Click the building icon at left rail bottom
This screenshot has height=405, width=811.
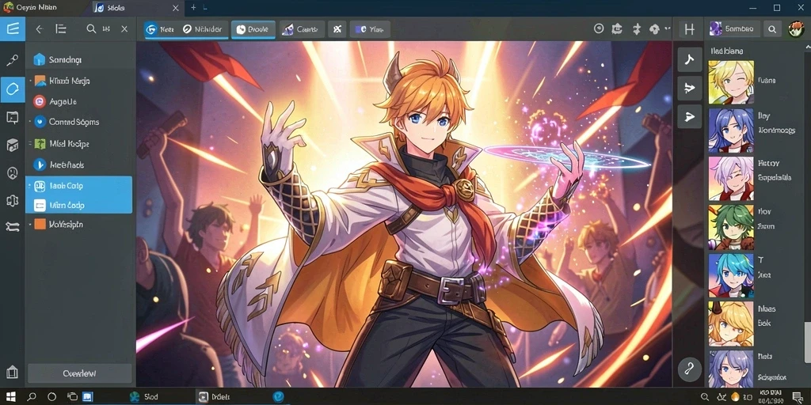13,372
